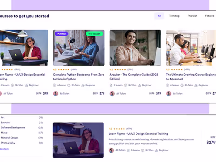
Task: Click the Figma course description text
Action: pos(151,141)
